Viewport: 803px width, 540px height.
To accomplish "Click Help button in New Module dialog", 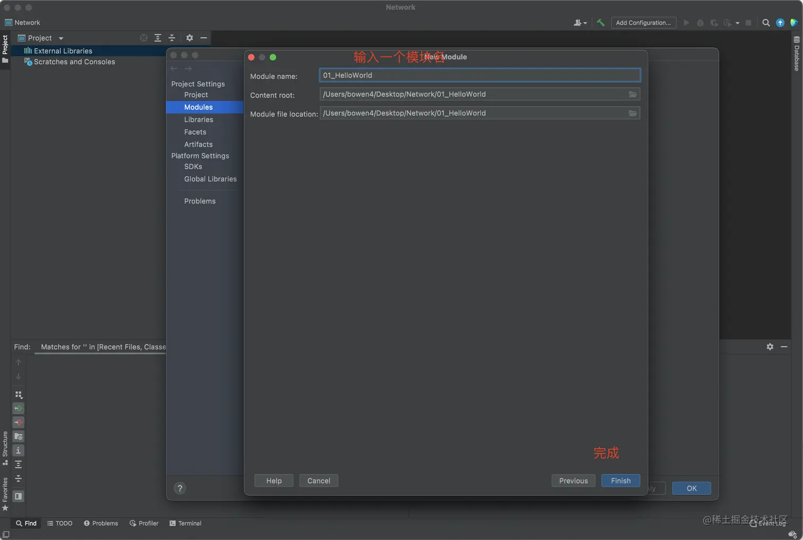I will (x=274, y=481).
